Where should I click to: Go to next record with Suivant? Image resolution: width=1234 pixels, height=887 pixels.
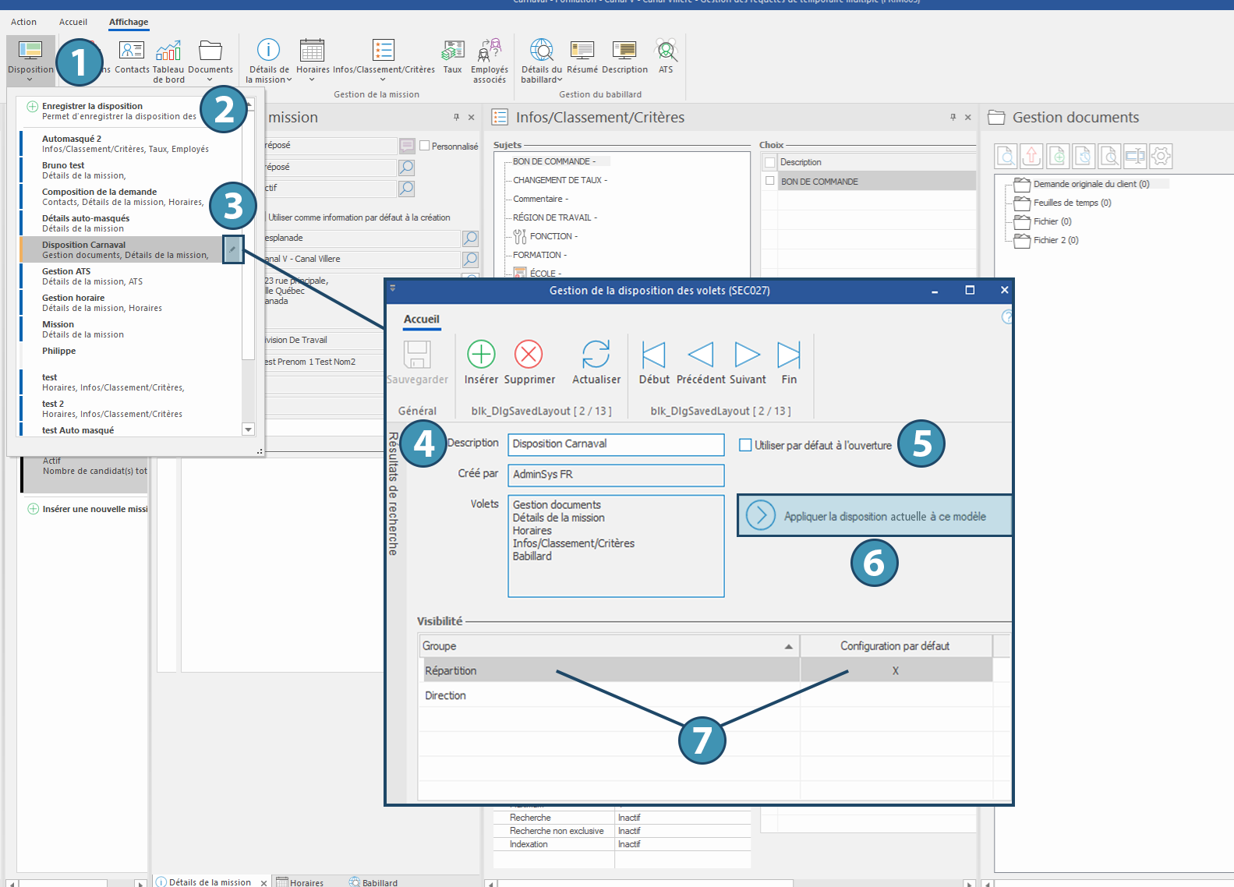click(x=747, y=355)
